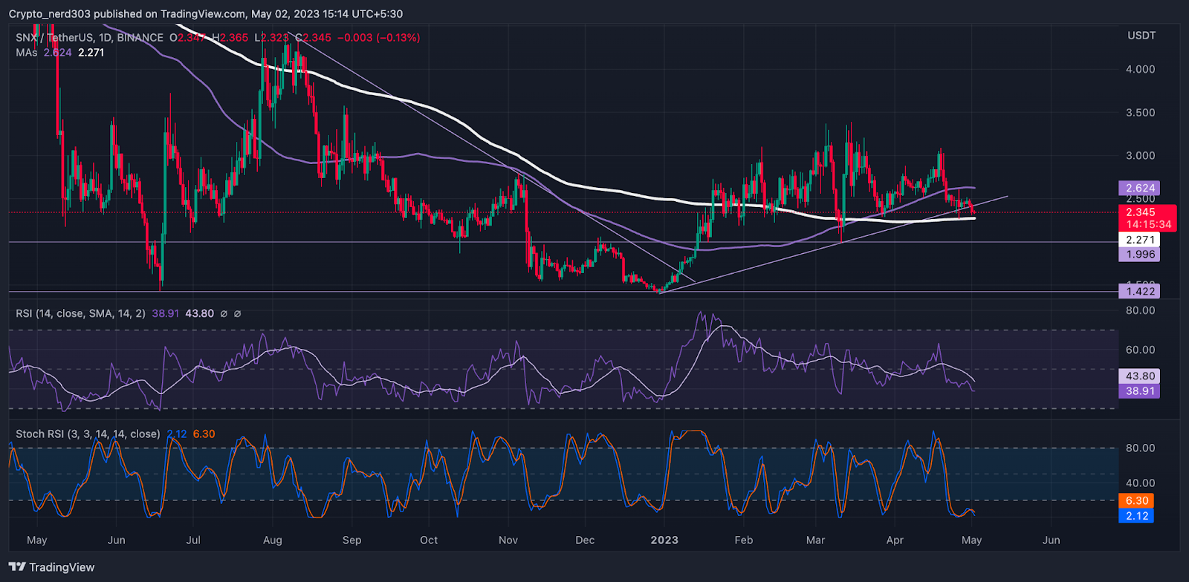Click the first null symbol beside RSI values

point(224,314)
